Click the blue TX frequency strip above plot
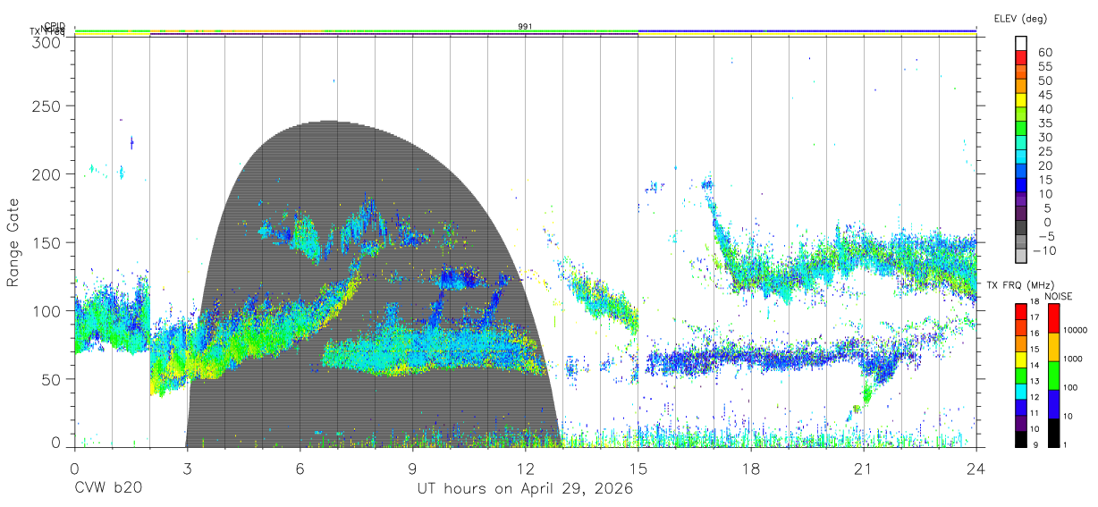 [807, 30]
